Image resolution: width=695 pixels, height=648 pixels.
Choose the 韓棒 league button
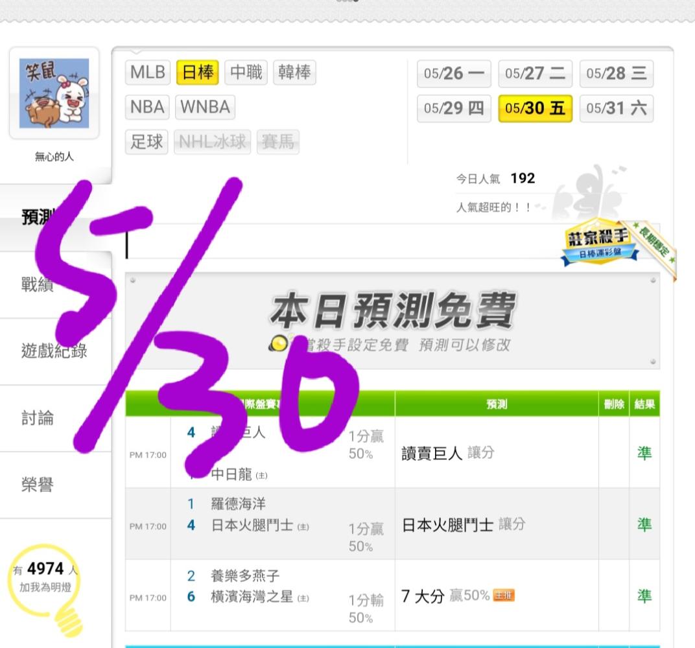[x=295, y=72]
